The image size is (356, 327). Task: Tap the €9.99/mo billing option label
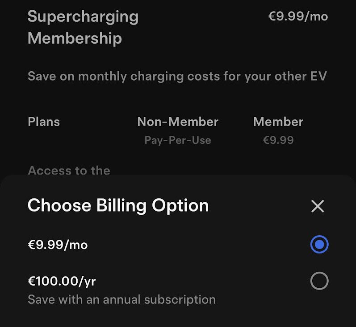(58, 245)
